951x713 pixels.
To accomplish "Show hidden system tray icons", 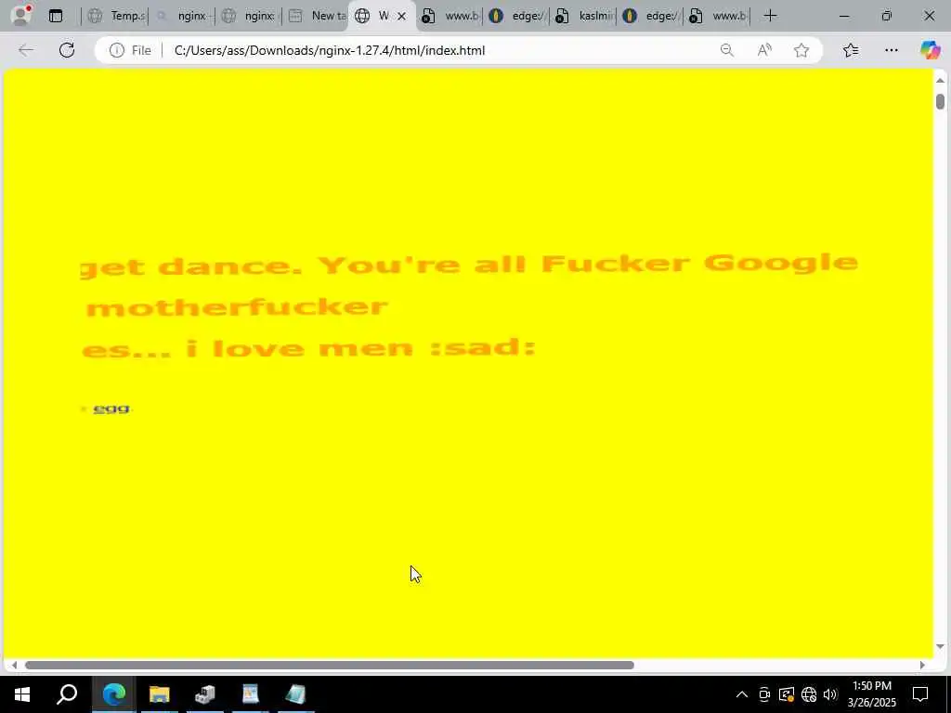I will pyautogui.click(x=742, y=694).
